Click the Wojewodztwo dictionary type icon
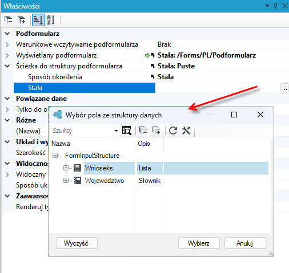 pyautogui.click(x=77, y=181)
